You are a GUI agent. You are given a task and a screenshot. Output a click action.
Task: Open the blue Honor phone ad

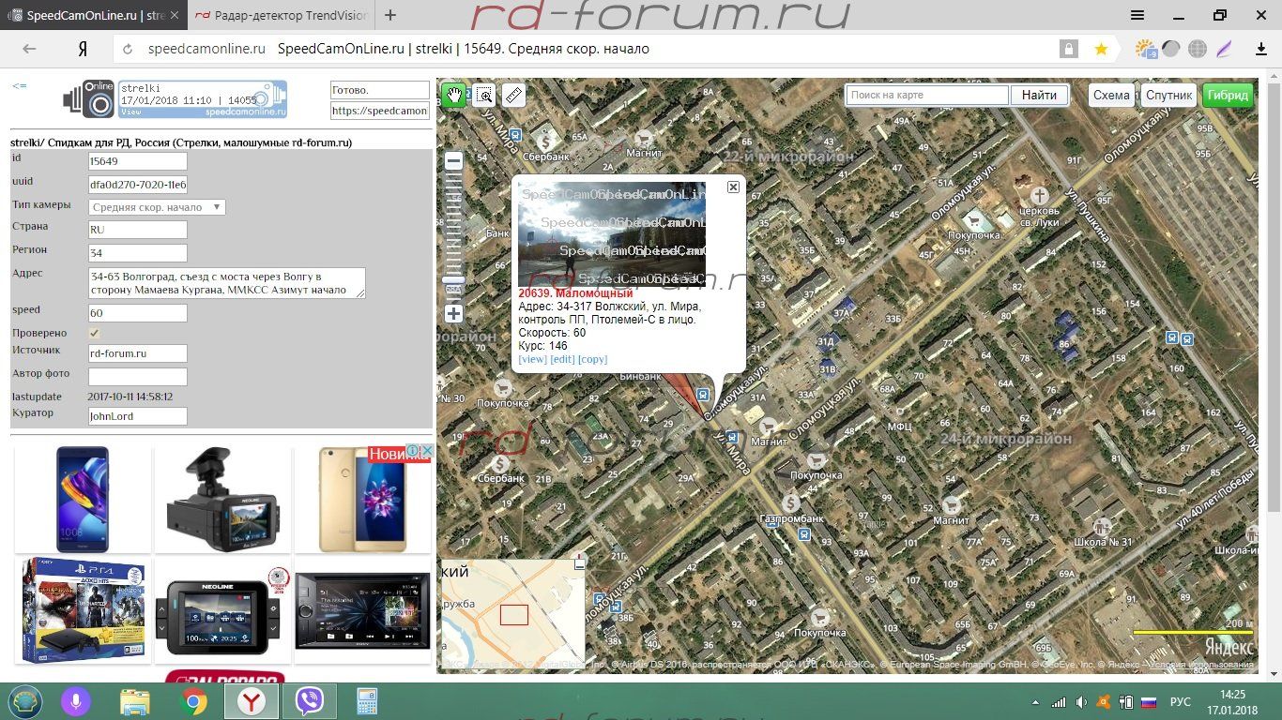click(x=83, y=499)
